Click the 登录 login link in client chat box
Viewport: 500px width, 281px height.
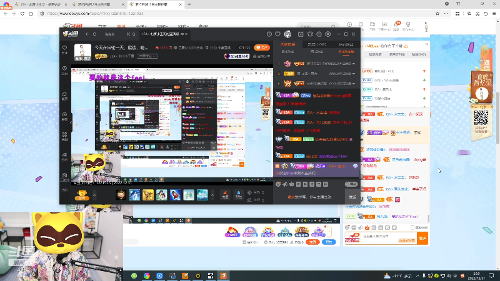pyautogui.click(x=291, y=197)
